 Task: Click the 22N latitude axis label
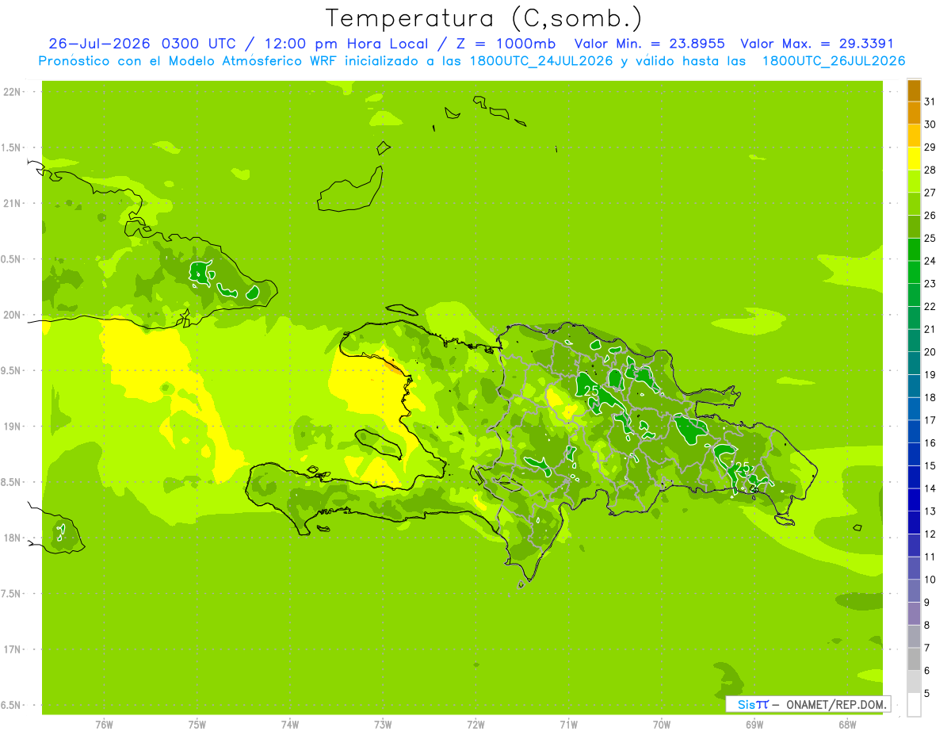click(x=13, y=92)
